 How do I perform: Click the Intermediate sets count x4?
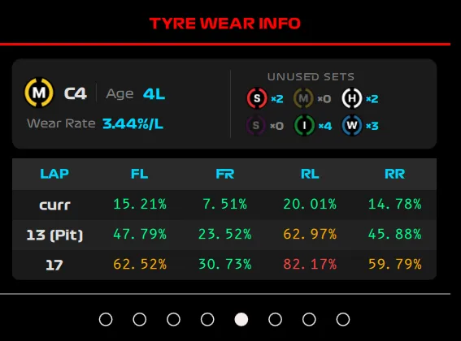(325, 127)
